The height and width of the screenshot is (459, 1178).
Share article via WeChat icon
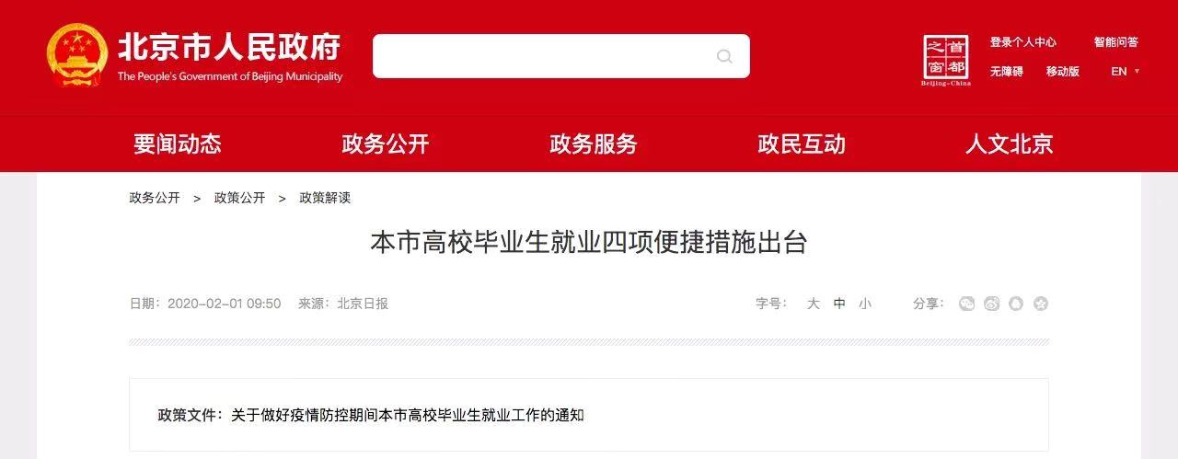coord(966,304)
